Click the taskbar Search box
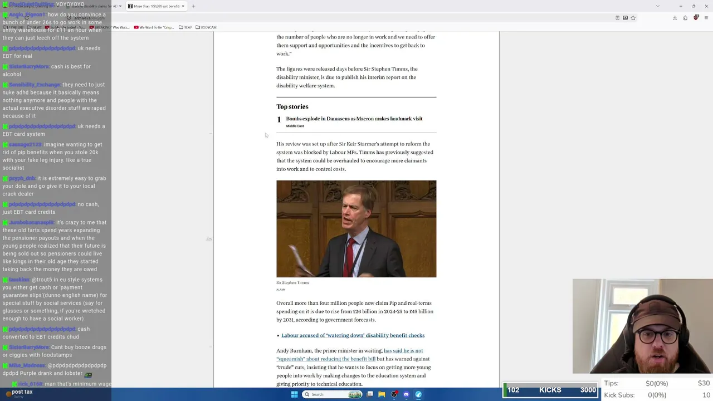The image size is (713, 401). [333, 394]
